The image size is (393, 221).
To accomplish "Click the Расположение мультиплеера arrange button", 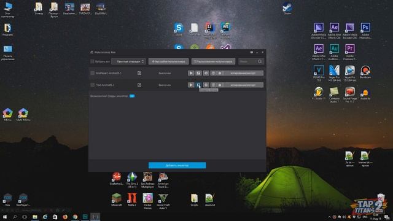I will 213,61.
